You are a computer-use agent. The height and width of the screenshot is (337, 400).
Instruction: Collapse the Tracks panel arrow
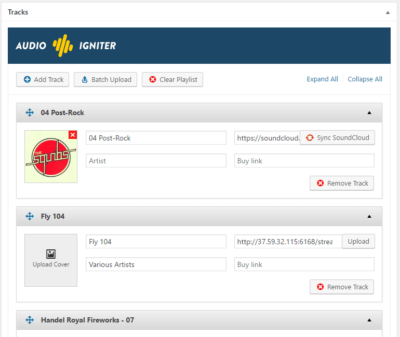pos(388,12)
